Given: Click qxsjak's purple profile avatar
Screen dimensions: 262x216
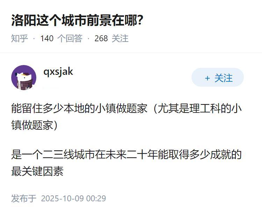Looking at the screenshot, I should [x=24, y=78].
